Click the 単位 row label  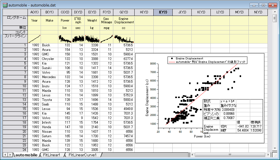point(15,28)
